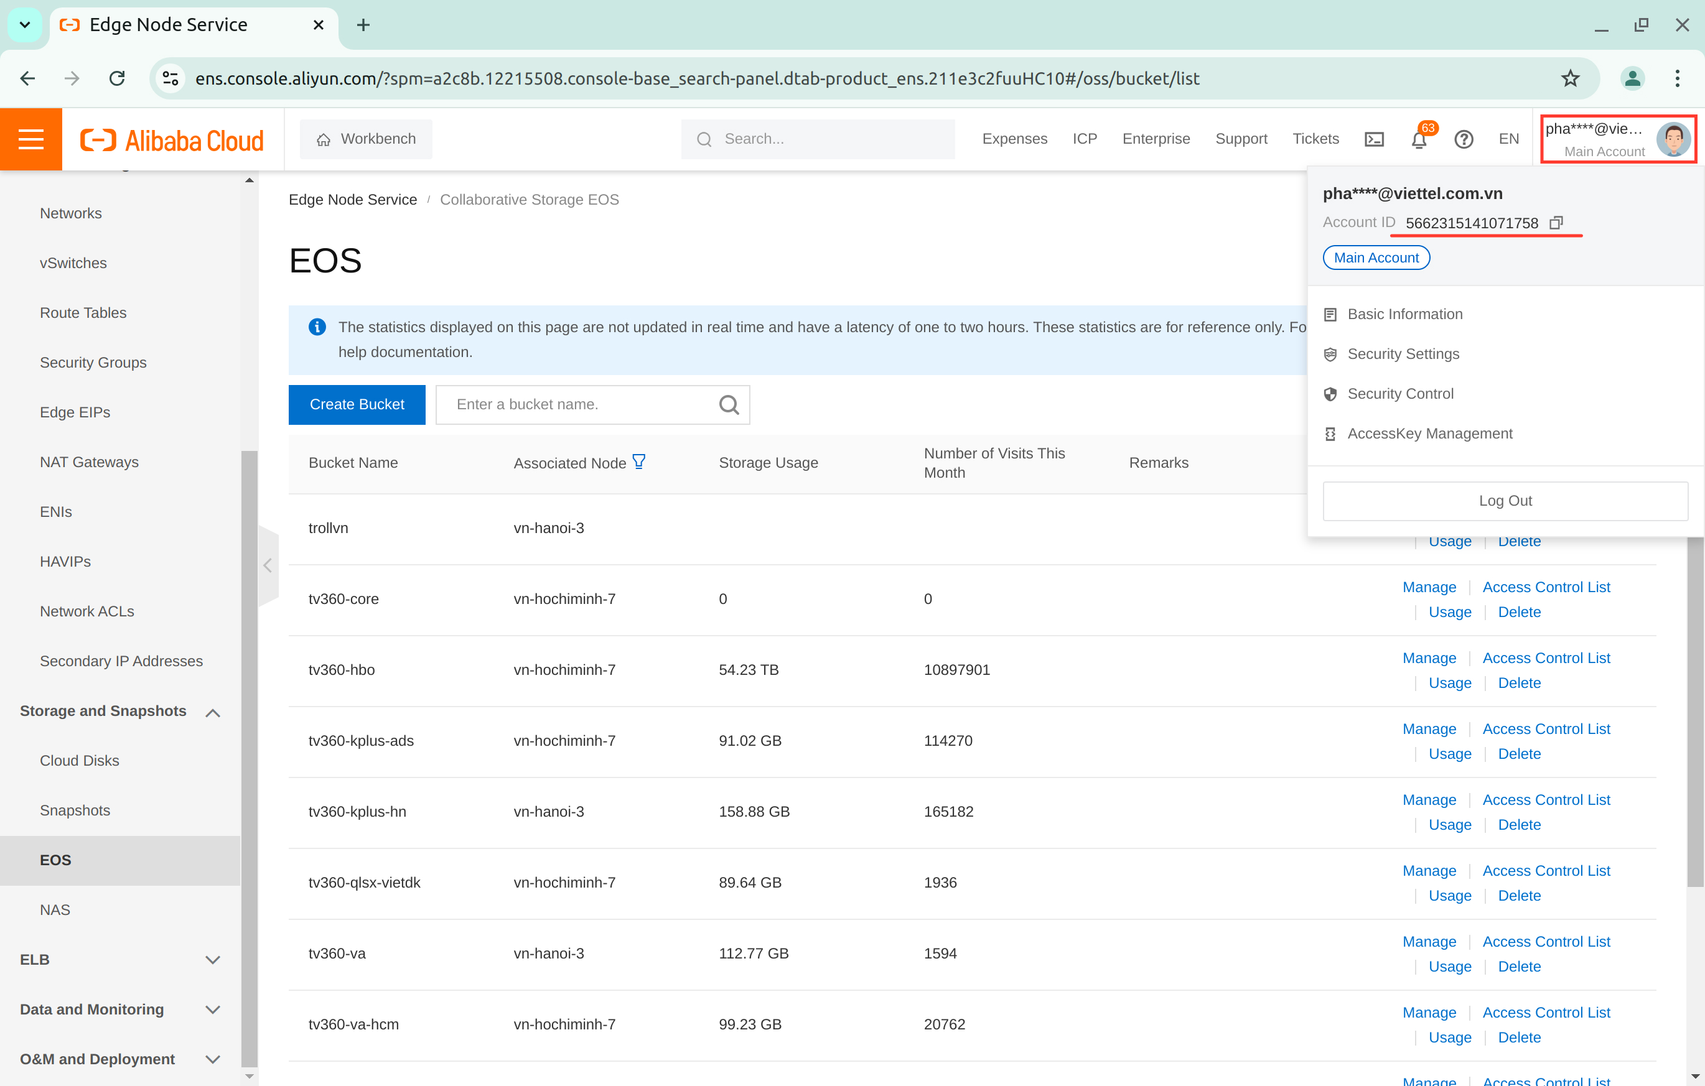Expand Data and Monitoring section
1705x1086 pixels.
pos(212,1009)
